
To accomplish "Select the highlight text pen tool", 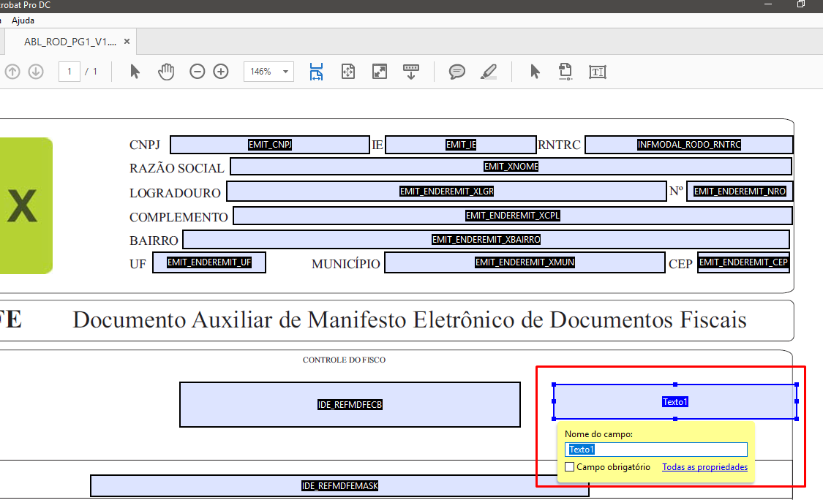I will click(x=488, y=72).
